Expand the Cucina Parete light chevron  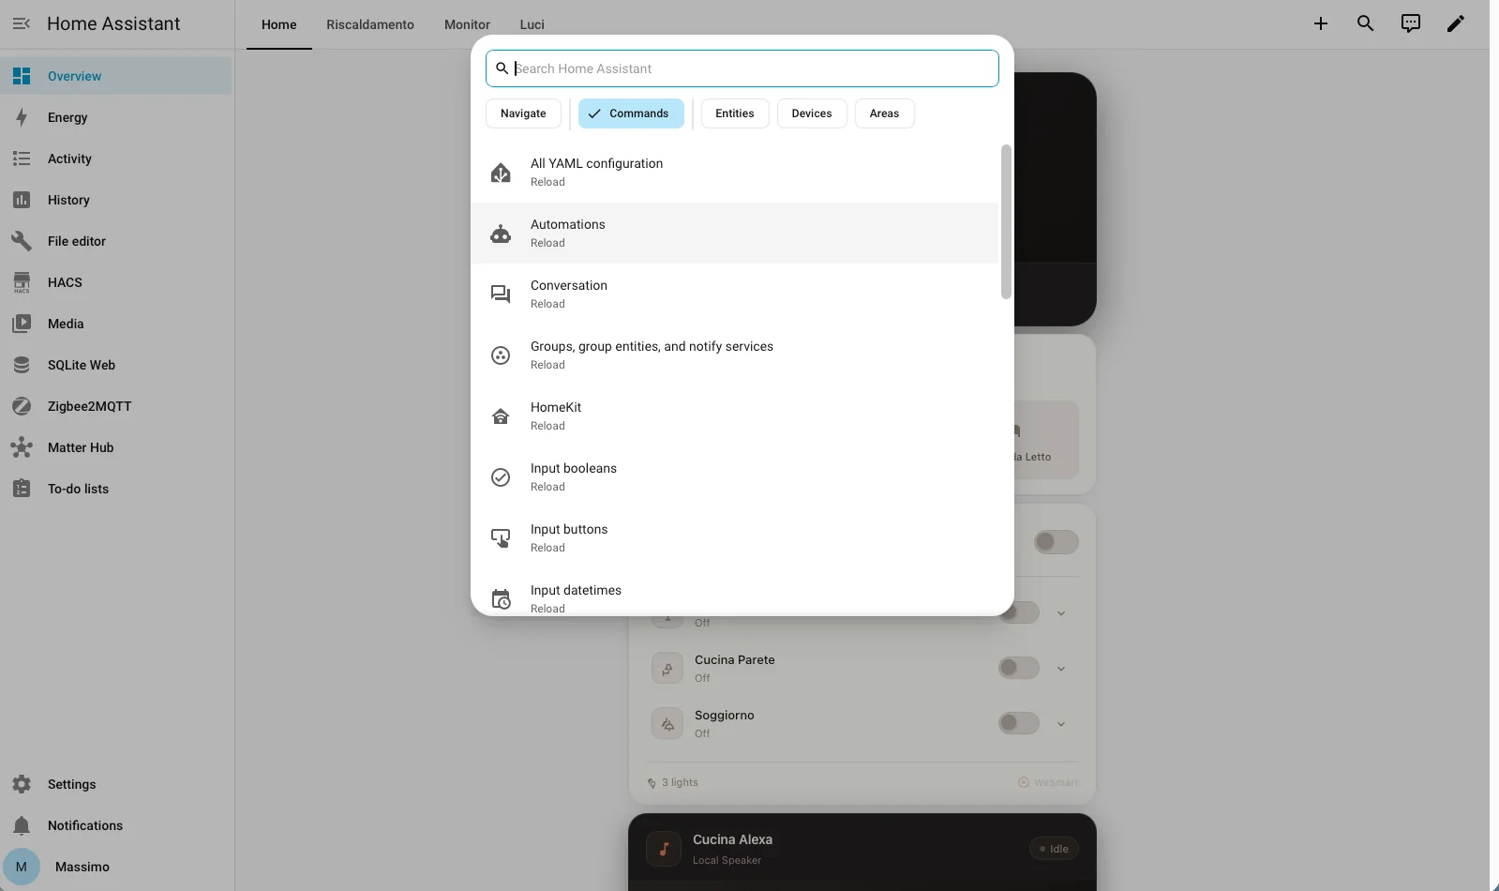click(x=1061, y=669)
